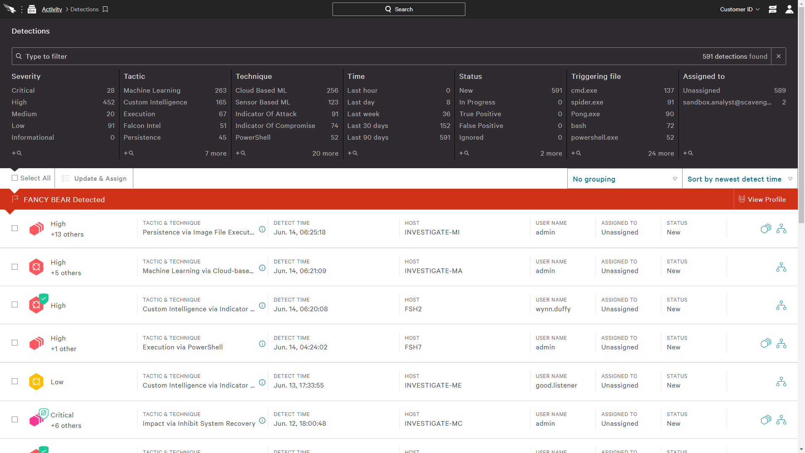Select the FSH7 detection checkbox
805x453 pixels.
[15, 343]
